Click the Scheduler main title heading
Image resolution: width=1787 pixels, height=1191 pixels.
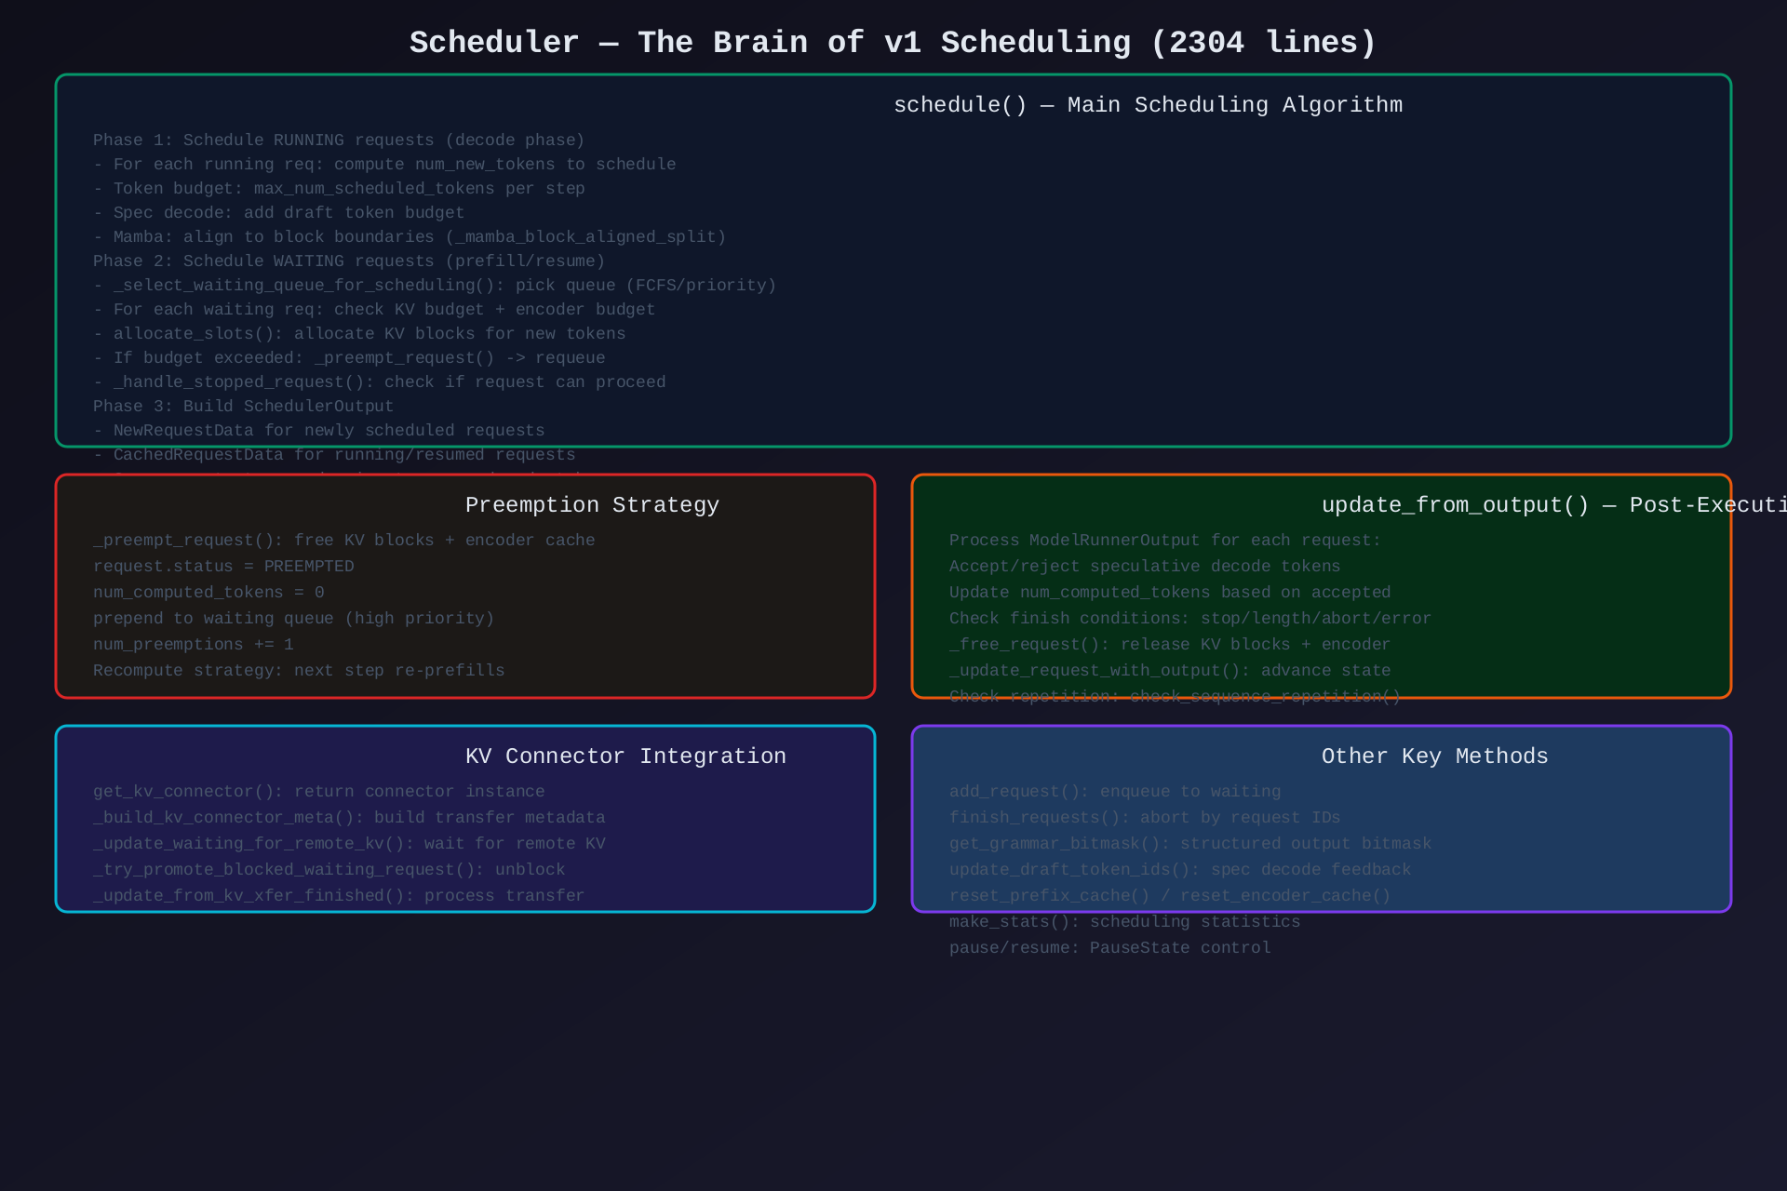click(x=893, y=43)
